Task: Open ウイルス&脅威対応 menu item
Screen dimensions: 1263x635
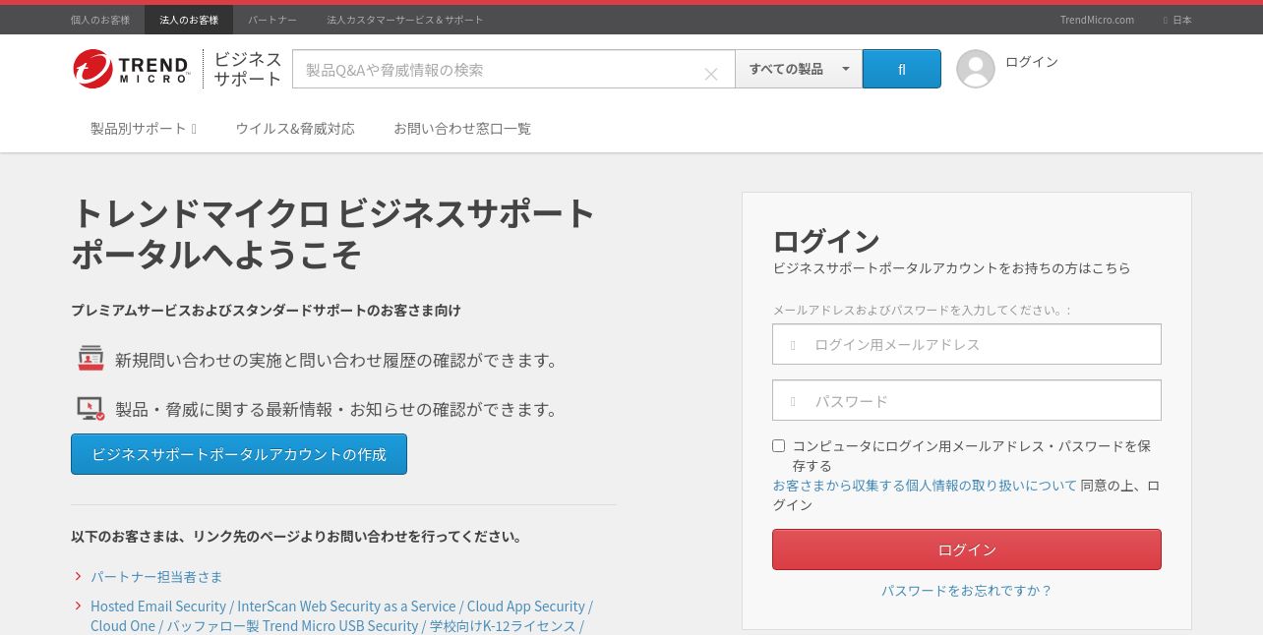Action: 295,128
